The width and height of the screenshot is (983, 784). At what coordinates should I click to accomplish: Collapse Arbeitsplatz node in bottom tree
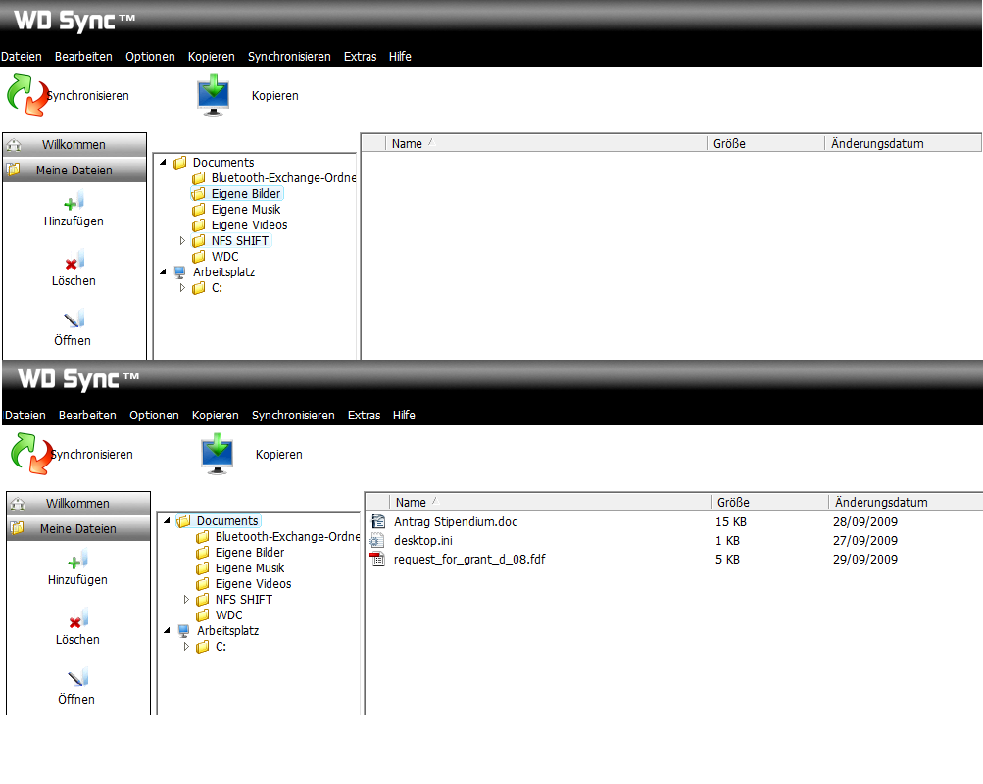tap(167, 630)
